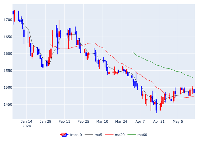Click the Jan 14 x-axis label
The width and height of the screenshot is (199, 142).
pos(26,122)
